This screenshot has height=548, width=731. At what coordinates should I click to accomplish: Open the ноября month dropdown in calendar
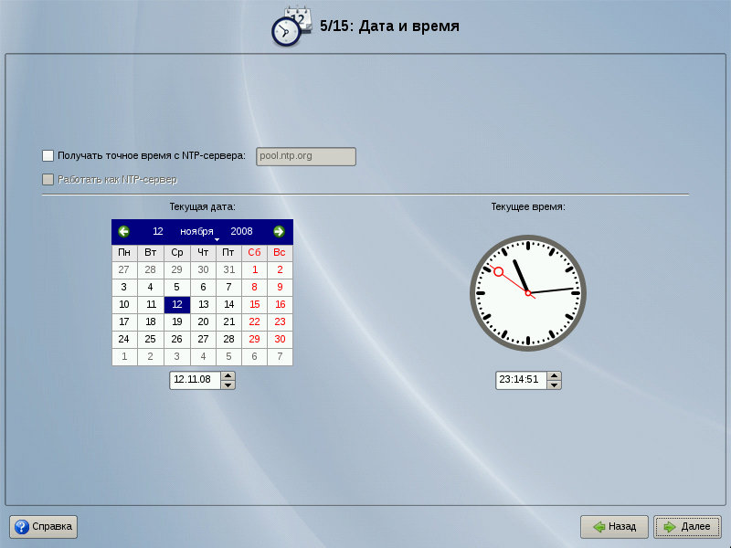(197, 232)
